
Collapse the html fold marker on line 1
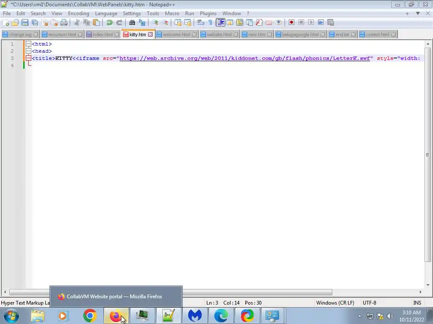pos(28,44)
